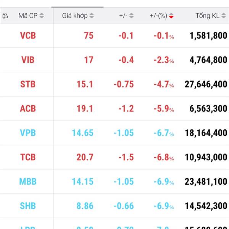The width and height of the screenshot is (229, 229).
Task: Sort by +/- change column
Action: pos(126,16)
